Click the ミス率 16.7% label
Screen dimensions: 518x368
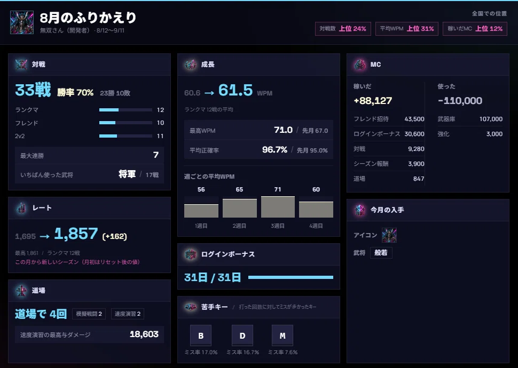pos(242,352)
